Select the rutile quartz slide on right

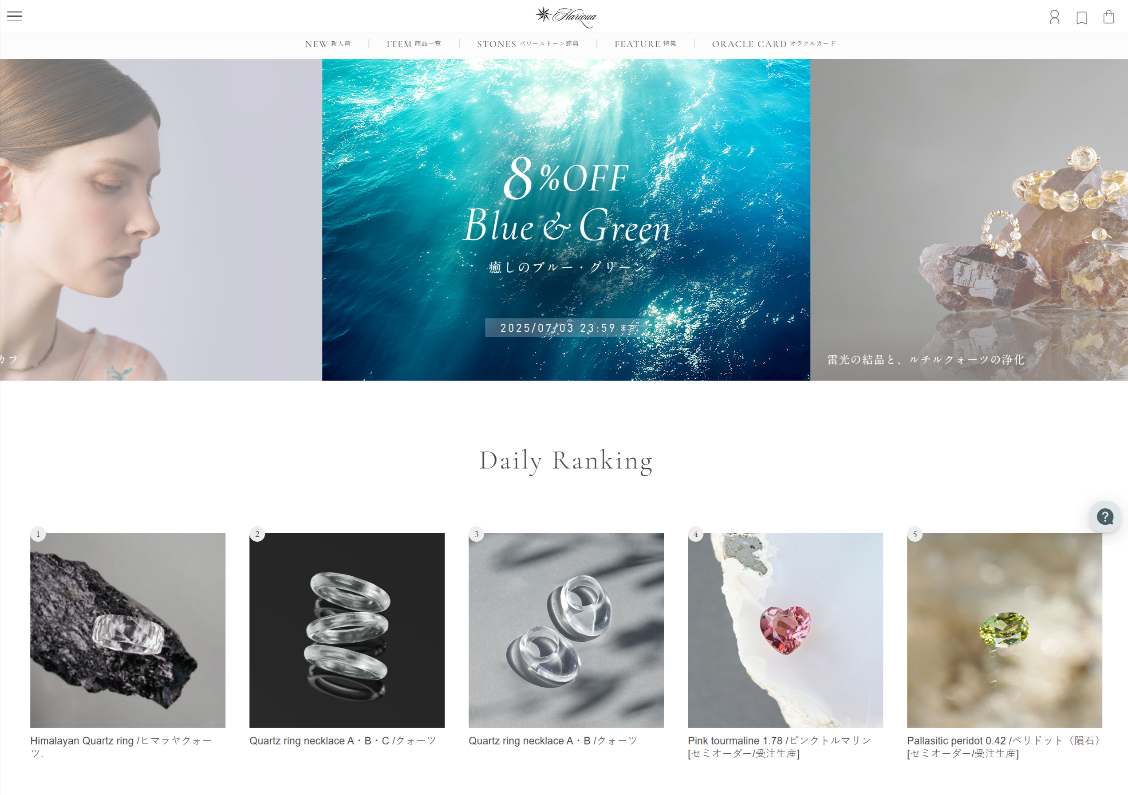tap(969, 220)
